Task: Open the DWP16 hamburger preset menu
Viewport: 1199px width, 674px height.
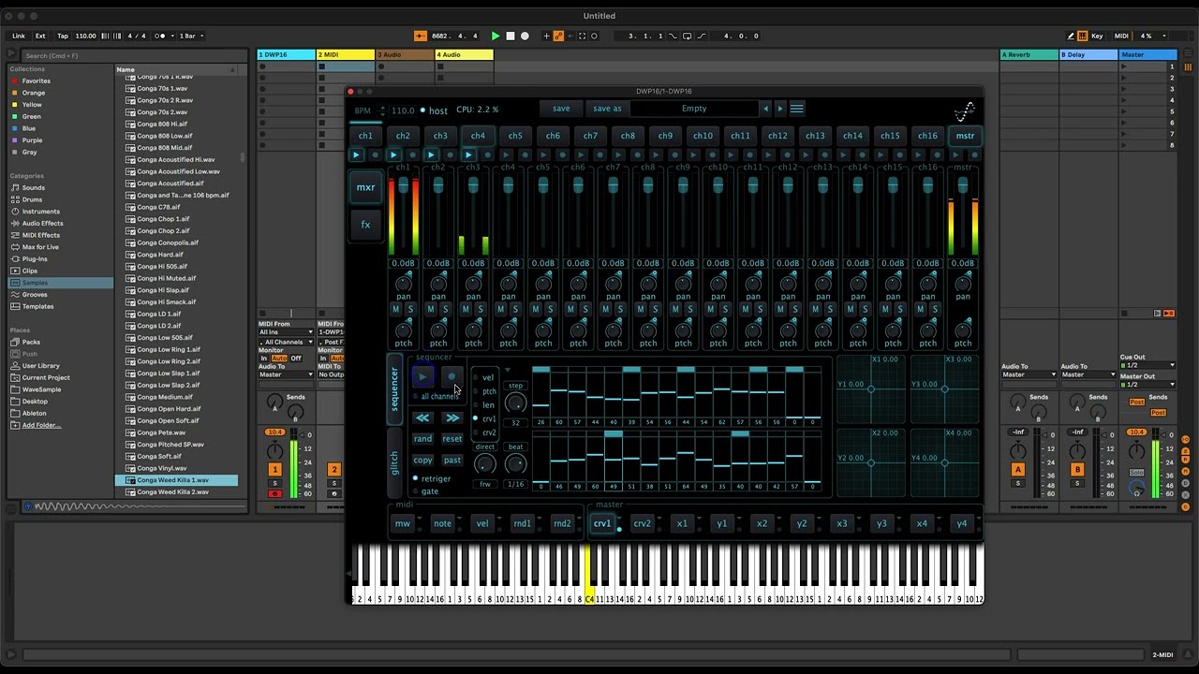Action: tap(796, 109)
